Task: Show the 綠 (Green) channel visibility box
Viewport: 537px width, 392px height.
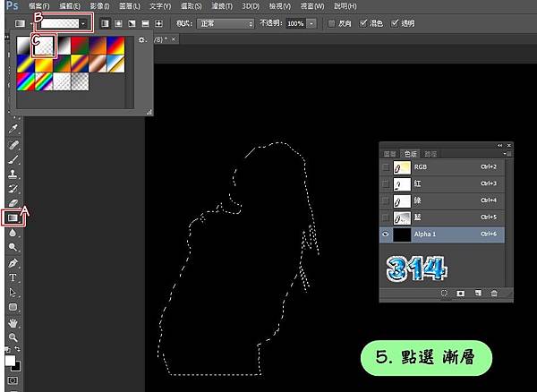Action: point(386,200)
